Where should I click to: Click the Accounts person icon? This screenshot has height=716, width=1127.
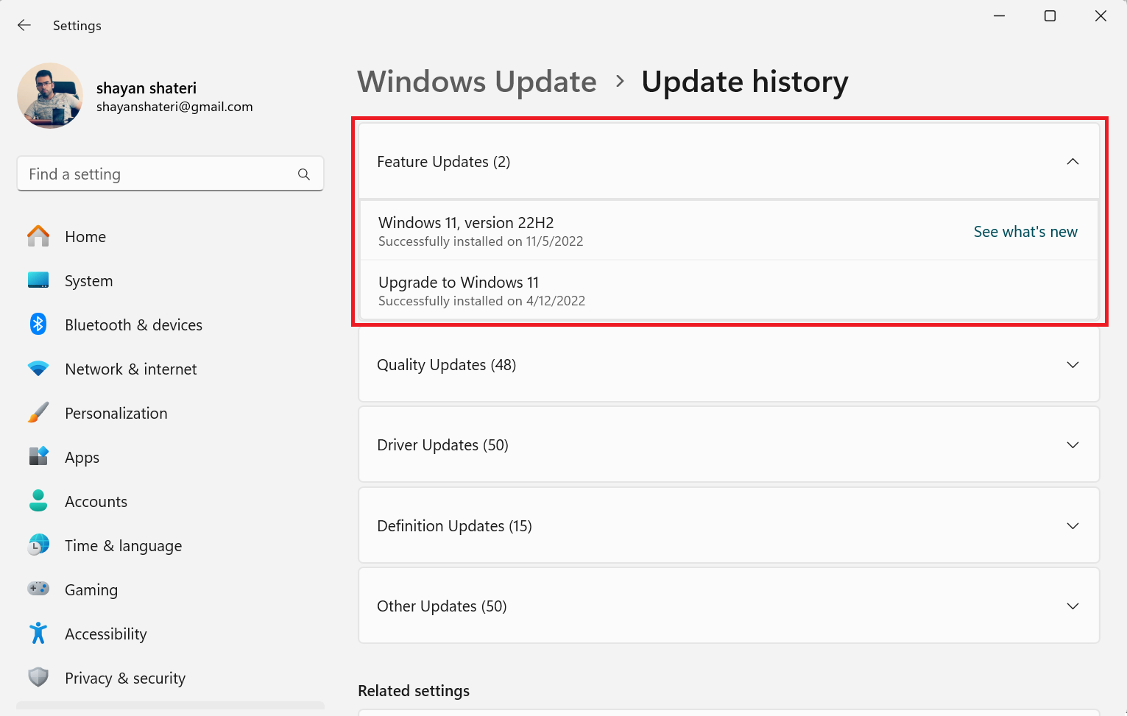[x=38, y=501]
